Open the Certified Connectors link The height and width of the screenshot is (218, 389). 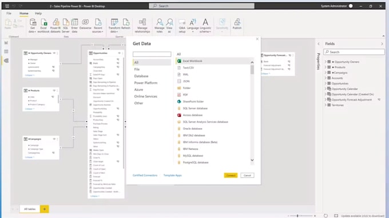[x=145, y=175]
